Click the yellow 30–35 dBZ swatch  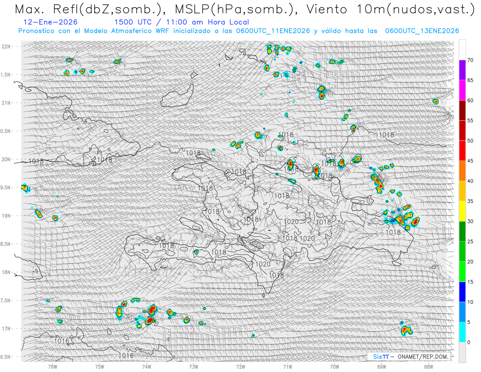[x=462, y=211]
